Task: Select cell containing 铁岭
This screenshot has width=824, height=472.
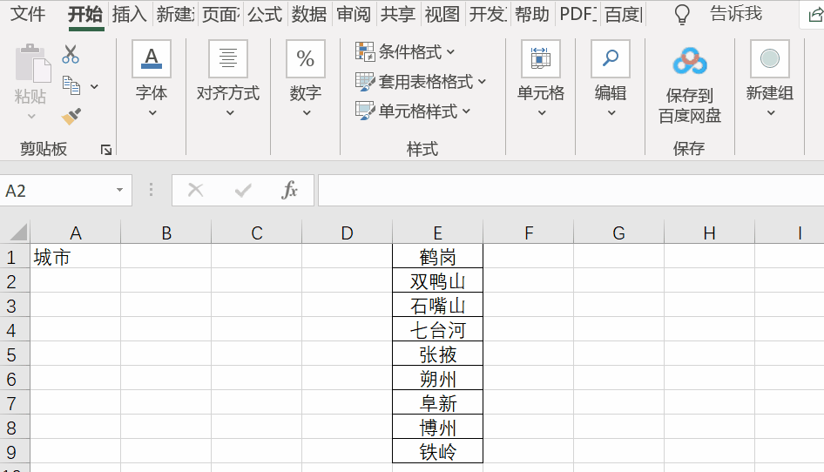Action: pos(437,451)
